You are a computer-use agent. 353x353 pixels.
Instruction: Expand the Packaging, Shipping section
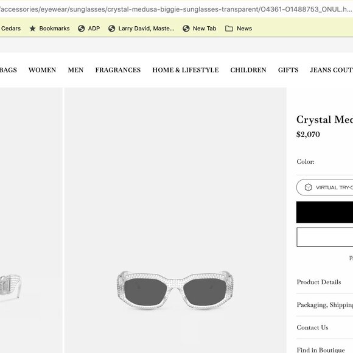click(324, 305)
